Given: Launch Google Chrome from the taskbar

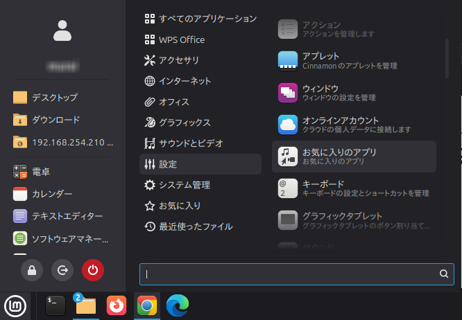Looking at the screenshot, I should [146, 305].
